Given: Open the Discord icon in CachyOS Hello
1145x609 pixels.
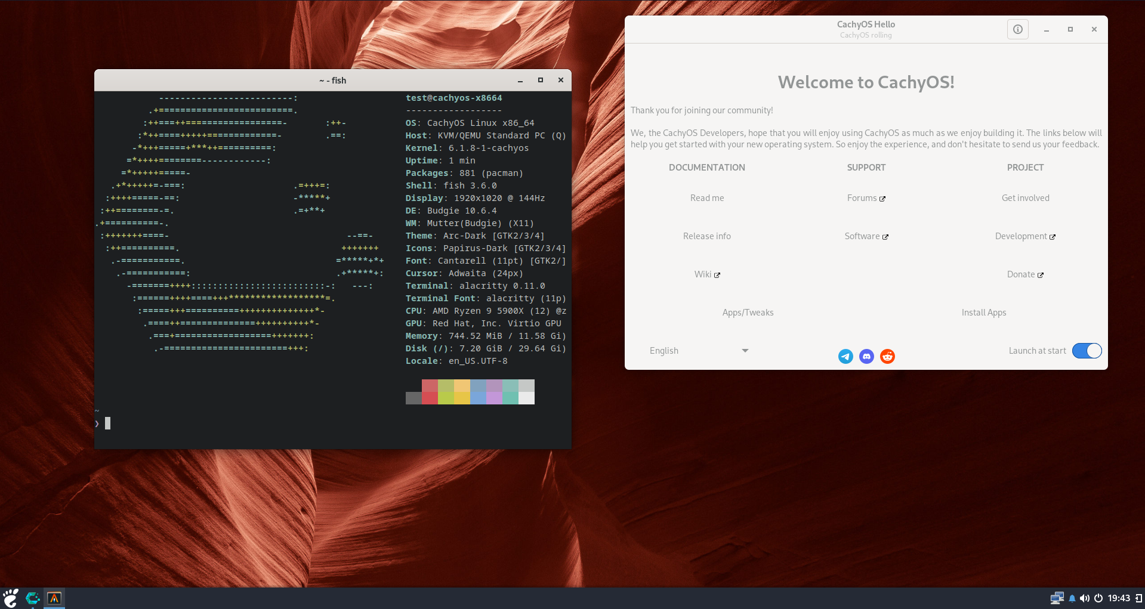Looking at the screenshot, I should pyautogui.click(x=866, y=357).
